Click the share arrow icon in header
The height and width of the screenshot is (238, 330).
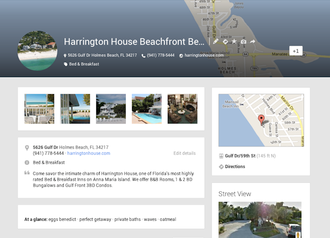(252, 42)
